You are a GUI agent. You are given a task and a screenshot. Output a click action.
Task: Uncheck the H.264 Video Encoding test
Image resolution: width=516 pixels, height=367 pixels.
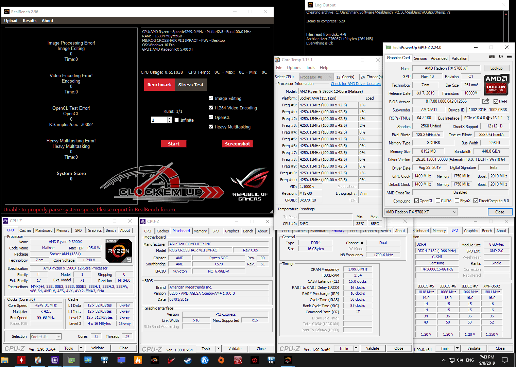[x=211, y=108]
